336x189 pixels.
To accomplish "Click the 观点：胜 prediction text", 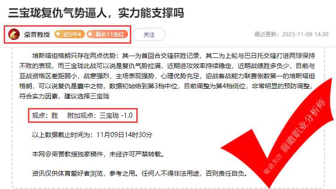I will [45, 115].
